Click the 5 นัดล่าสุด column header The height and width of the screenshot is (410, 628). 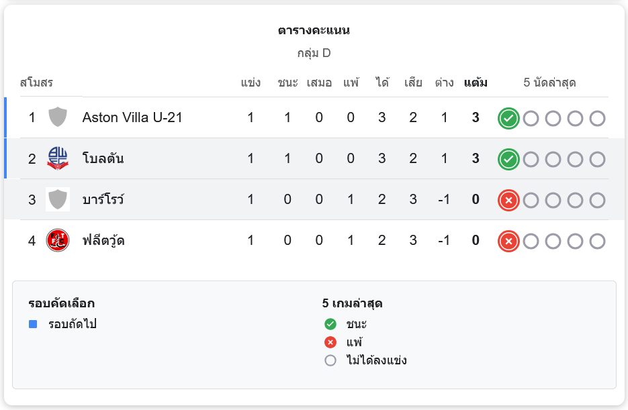tap(549, 83)
